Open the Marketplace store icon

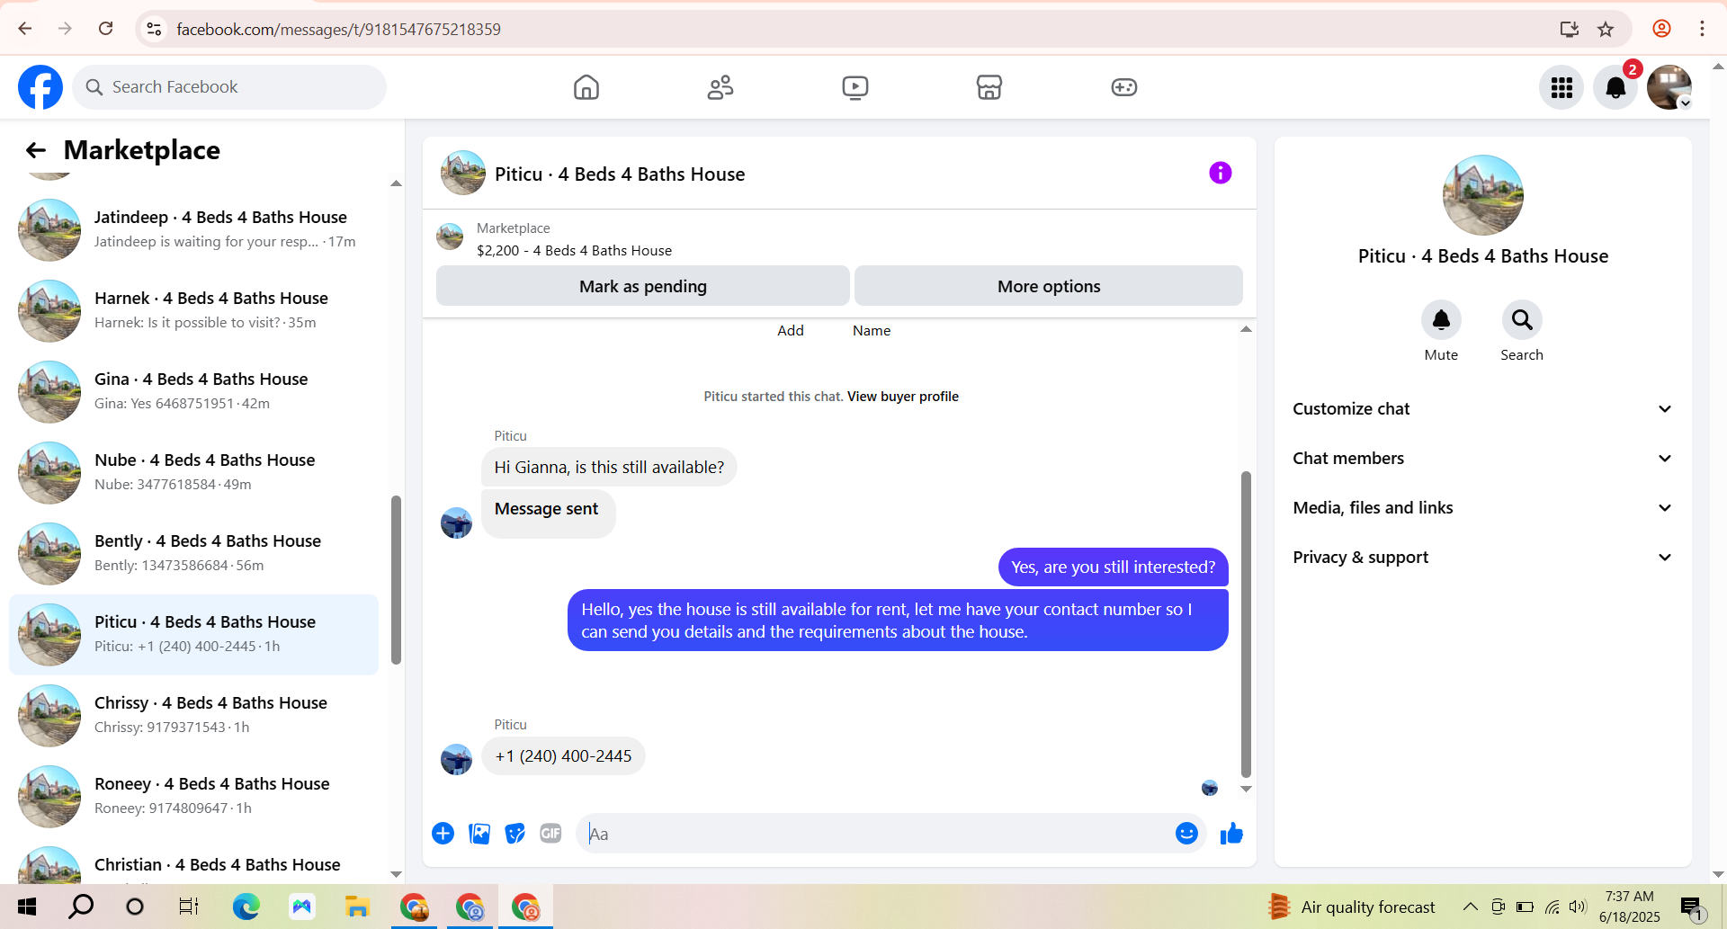989,87
